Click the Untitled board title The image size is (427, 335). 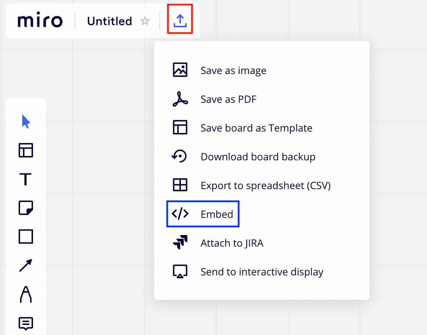pos(109,21)
